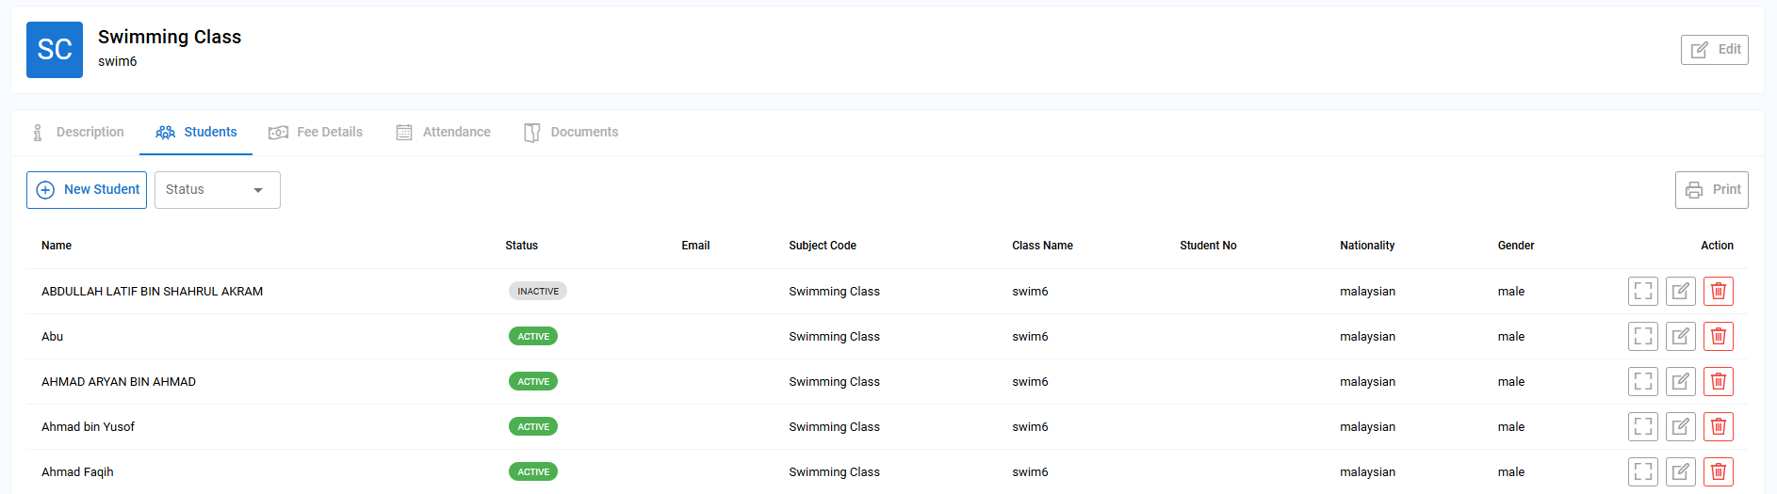The image size is (1777, 494).
Task: Click the Status column header
Action: (x=521, y=246)
